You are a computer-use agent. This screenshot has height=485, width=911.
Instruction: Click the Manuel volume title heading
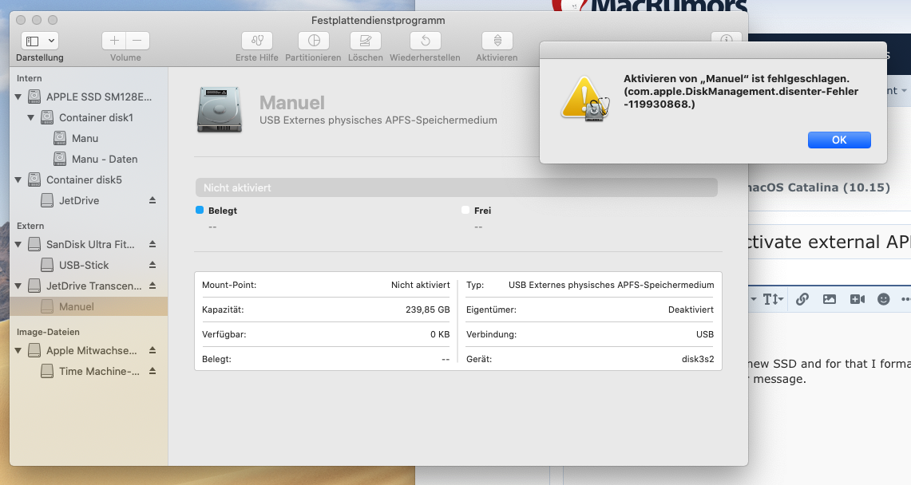click(x=292, y=103)
